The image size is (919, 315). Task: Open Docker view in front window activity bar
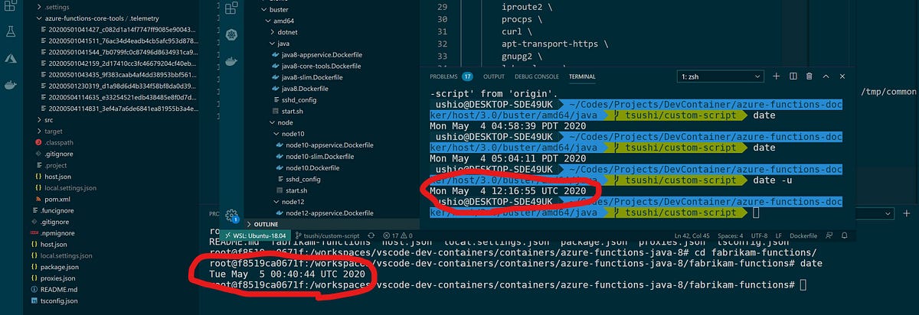pos(233,61)
